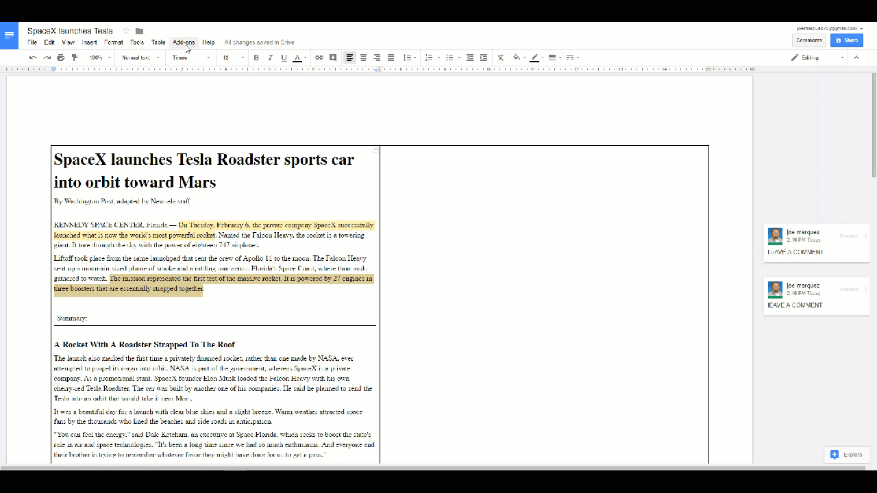This screenshot has height=493, width=877.
Task: Open the Times font dropdown
Action: 191,58
